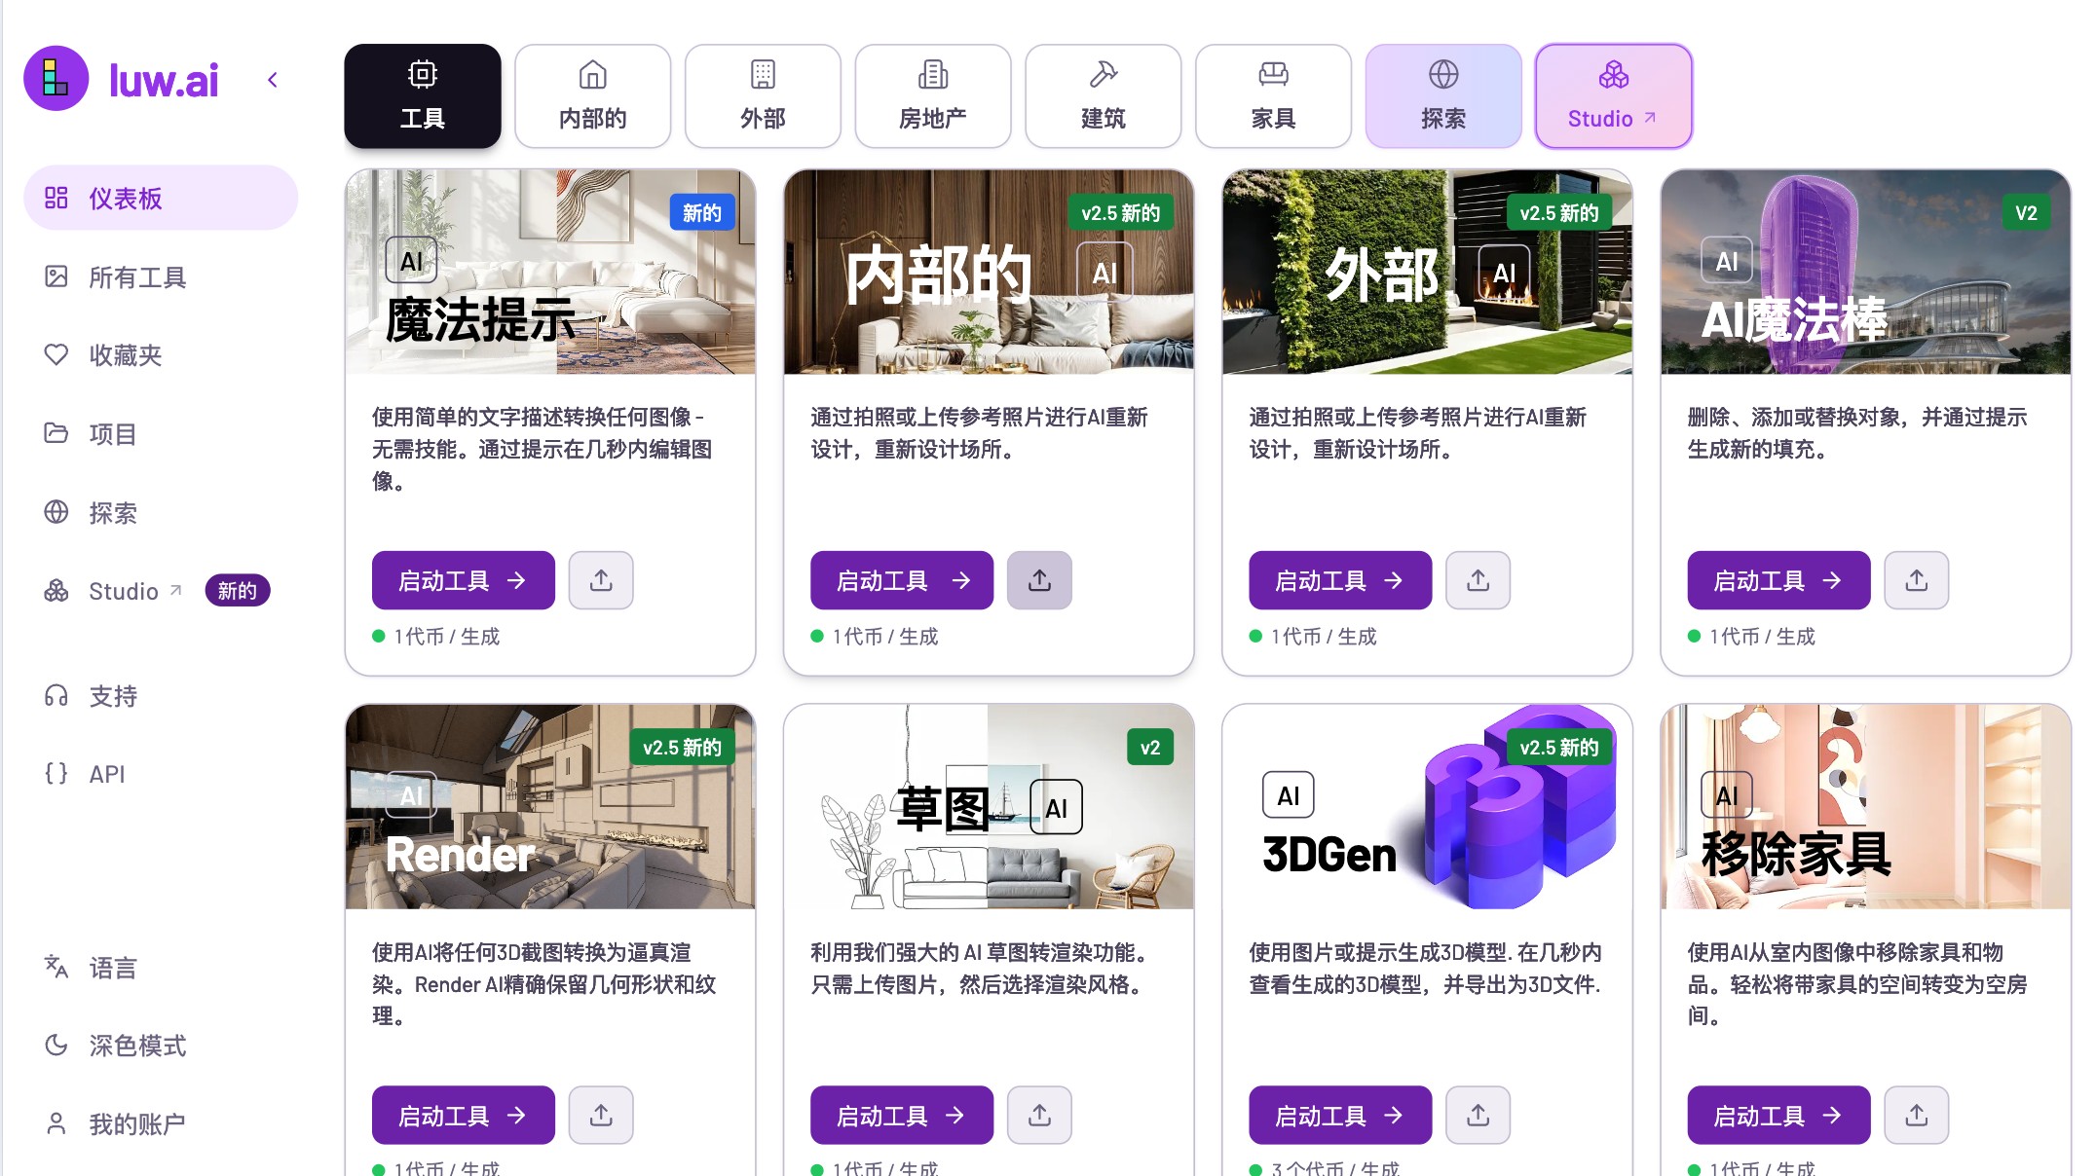The height and width of the screenshot is (1176, 2096).
Task: Click share icon on 内部的 card
Action: tap(1039, 580)
